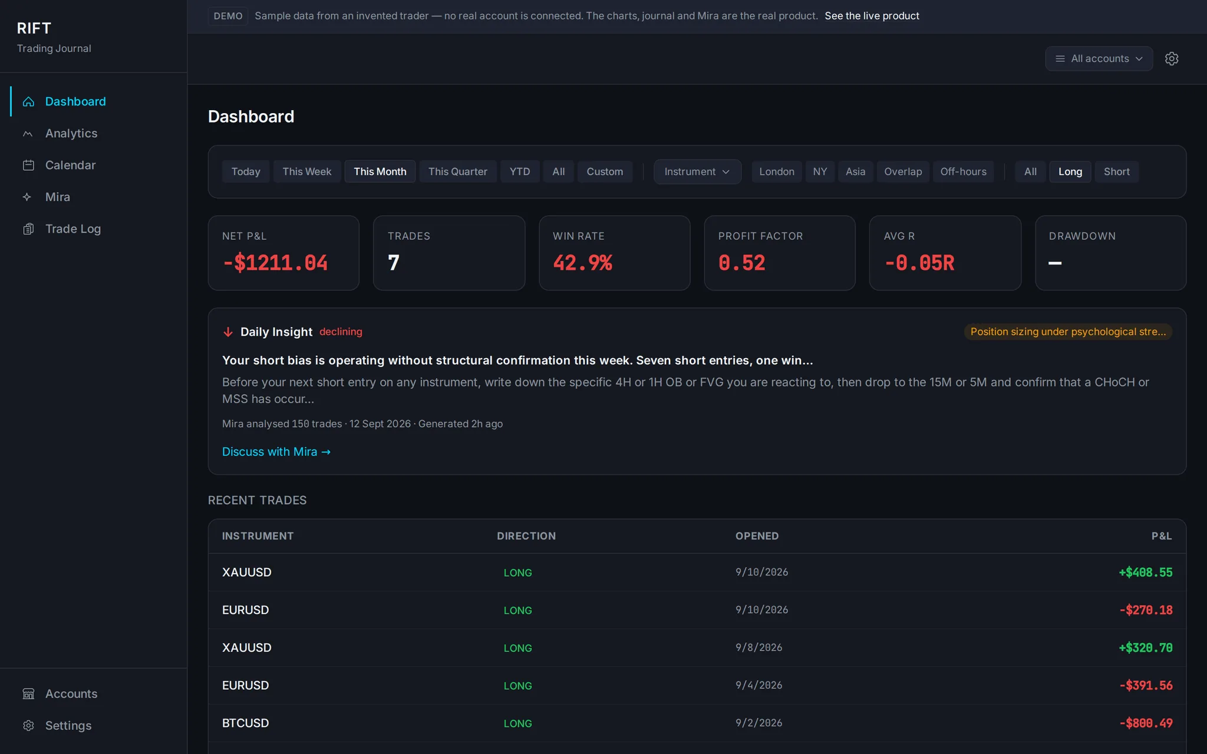Click the Trade Log clipboard icon
The width and height of the screenshot is (1207, 754).
click(28, 229)
